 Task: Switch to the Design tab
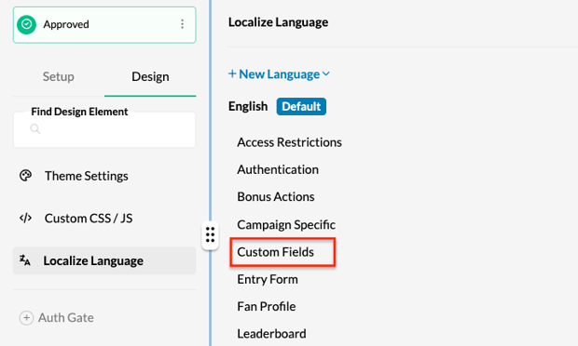(150, 76)
